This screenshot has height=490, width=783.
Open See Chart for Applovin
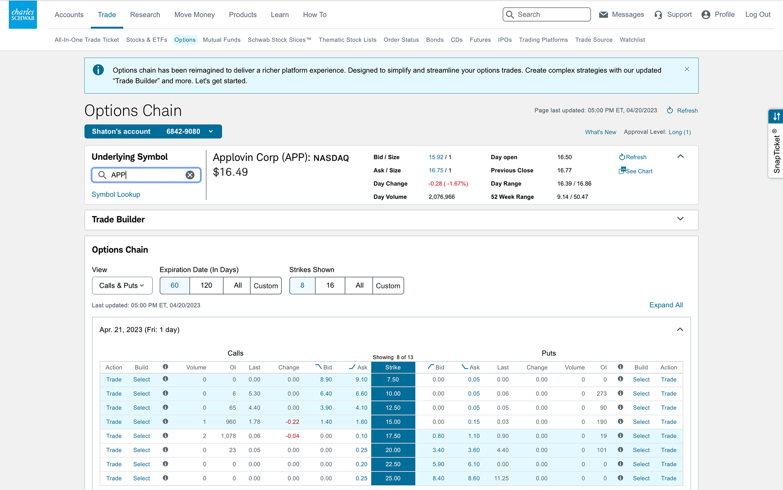coord(635,171)
